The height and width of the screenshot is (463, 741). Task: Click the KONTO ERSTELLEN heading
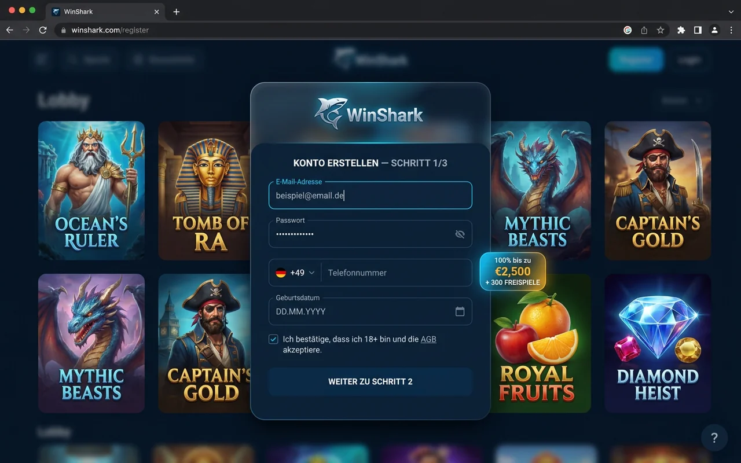click(x=336, y=163)
